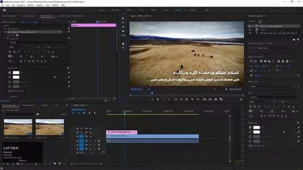
Task: Open Fill color swatch in Effect Controls
Action: click(16, 73)
